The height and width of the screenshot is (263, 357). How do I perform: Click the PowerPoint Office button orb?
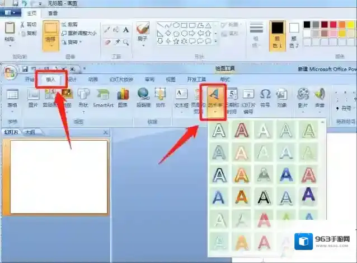10,73
